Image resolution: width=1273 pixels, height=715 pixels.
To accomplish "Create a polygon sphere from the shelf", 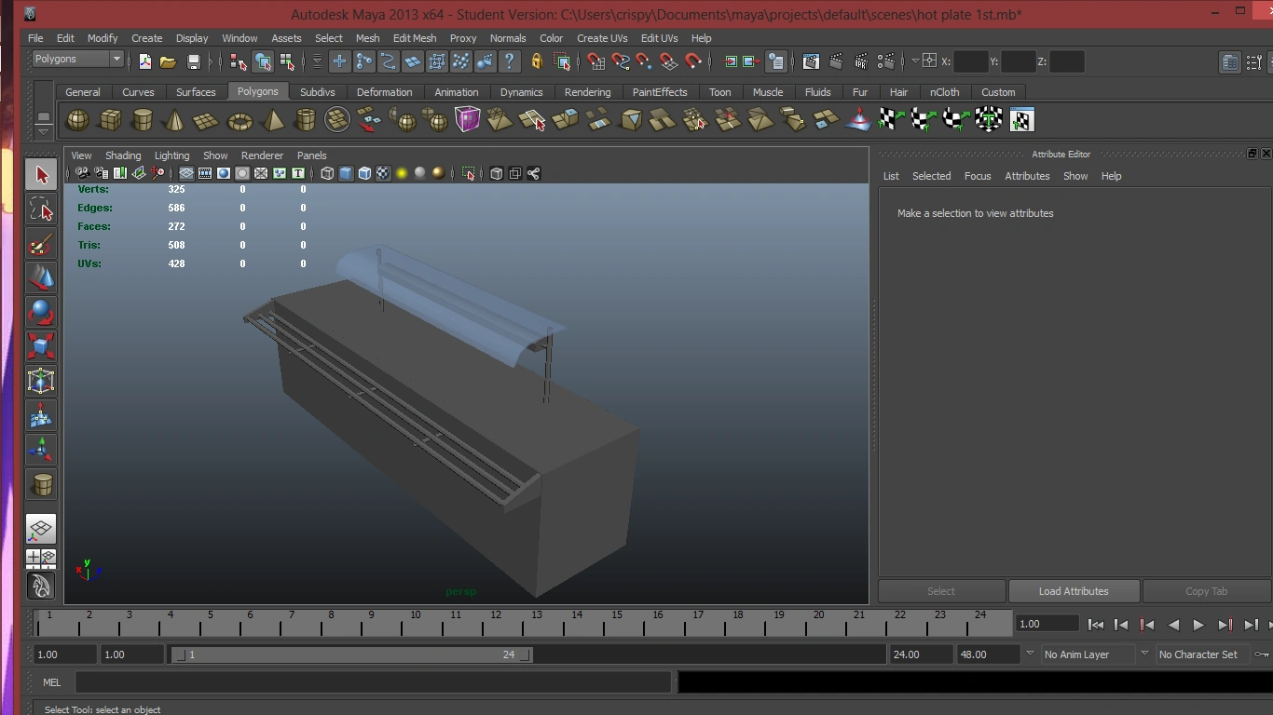I will (78, 120).
